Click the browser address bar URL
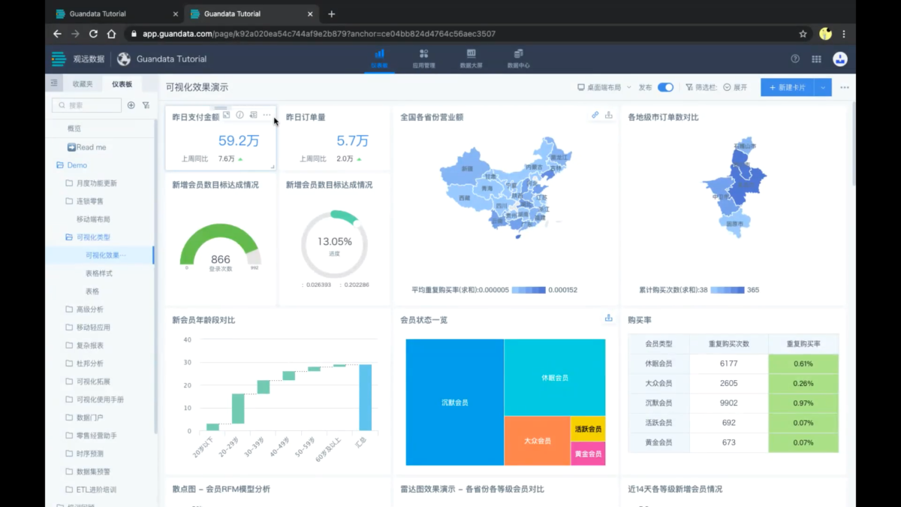This screenshot has width=901, height=507. (319, 34)
